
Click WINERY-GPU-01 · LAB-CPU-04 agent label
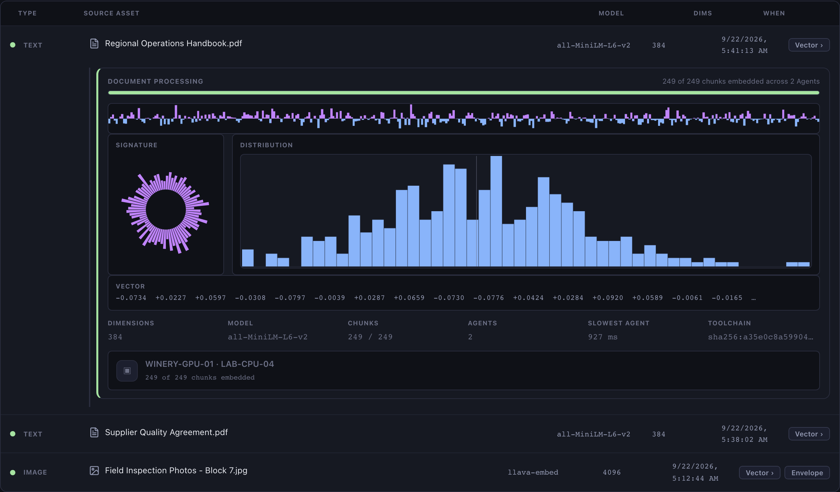[210, 364]
